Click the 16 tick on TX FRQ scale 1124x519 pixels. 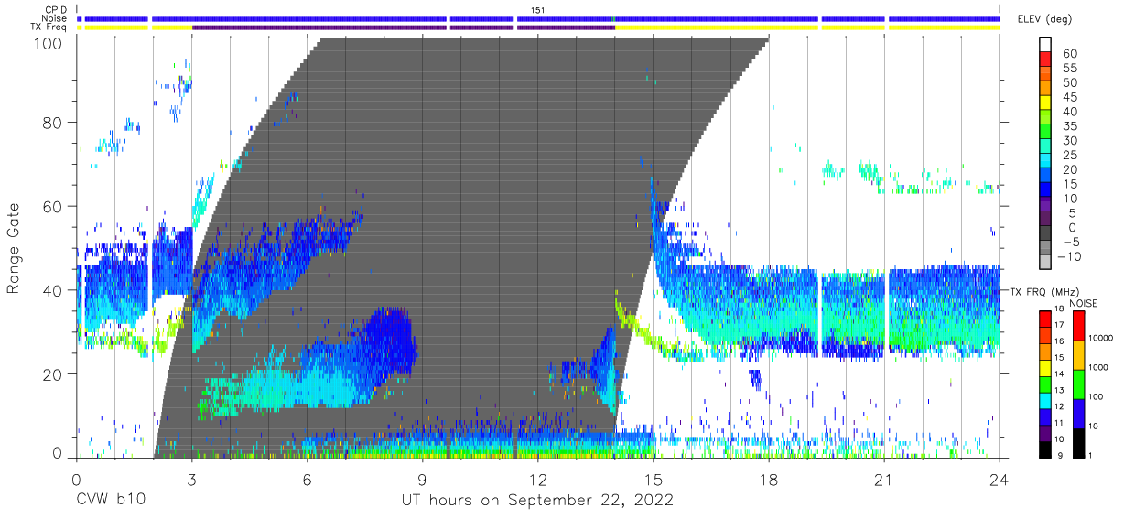[1060, 341]
